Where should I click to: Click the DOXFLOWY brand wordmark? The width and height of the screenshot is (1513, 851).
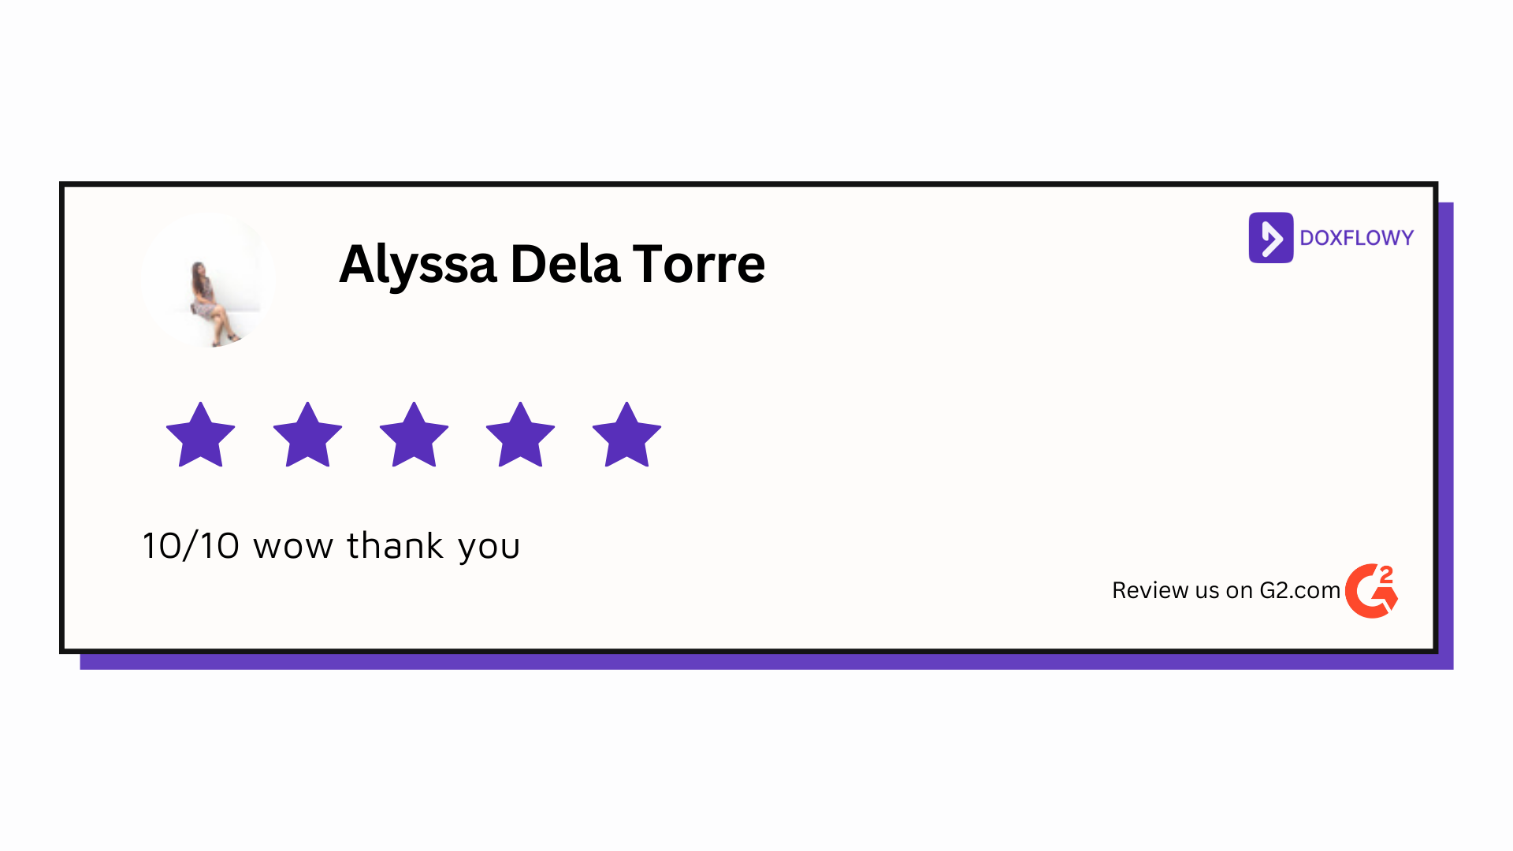click(1356, 238)
